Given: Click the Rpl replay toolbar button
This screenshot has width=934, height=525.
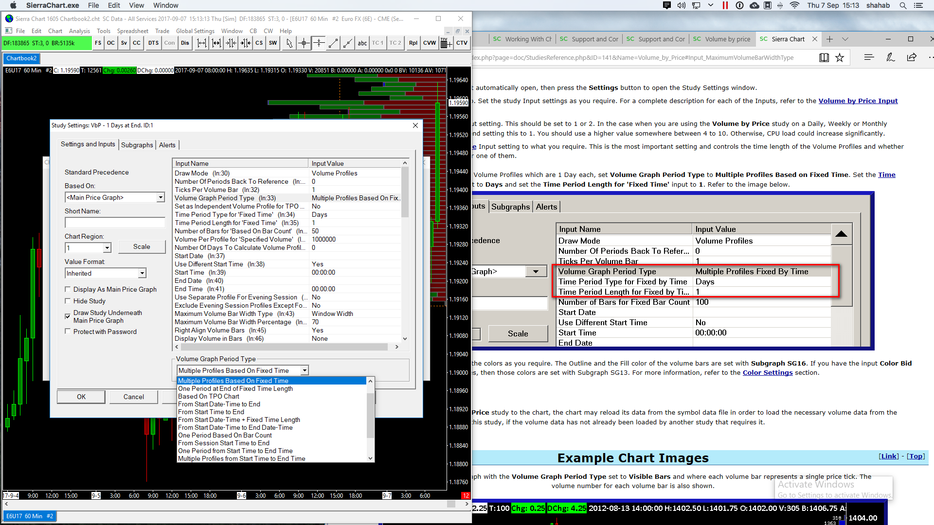Looking at the screenshot, I should 413,43.
